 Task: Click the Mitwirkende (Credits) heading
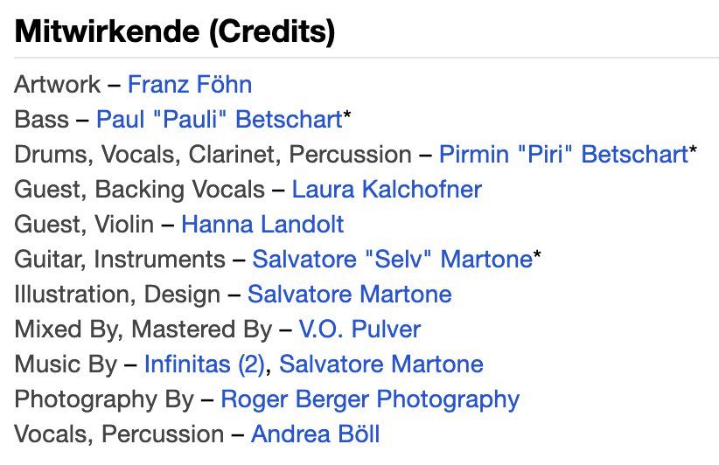[175, 31]
